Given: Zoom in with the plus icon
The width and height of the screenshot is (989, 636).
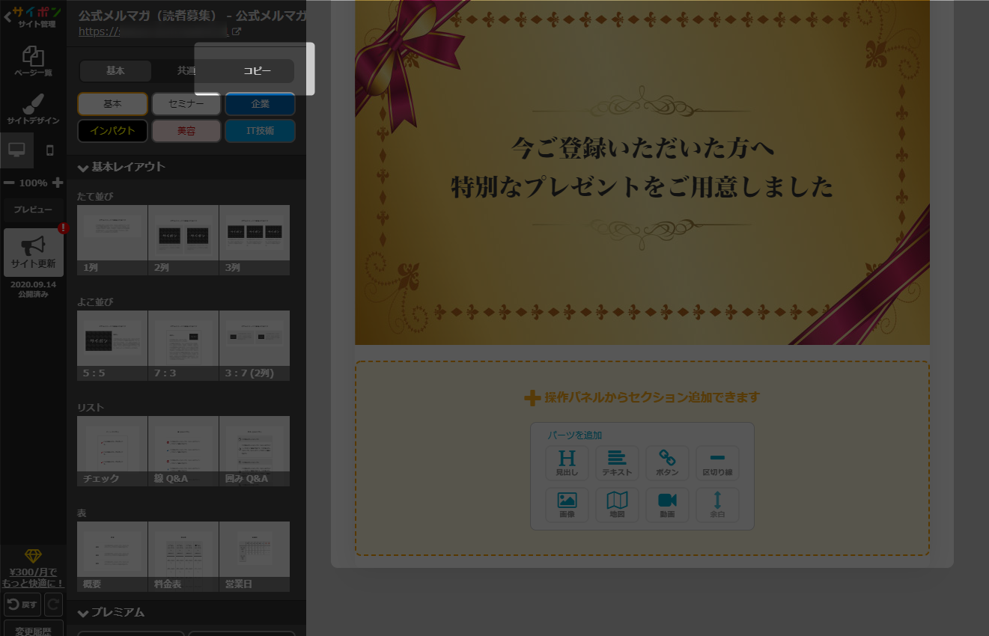Looking at the screenshot, I should coord(58,183).
